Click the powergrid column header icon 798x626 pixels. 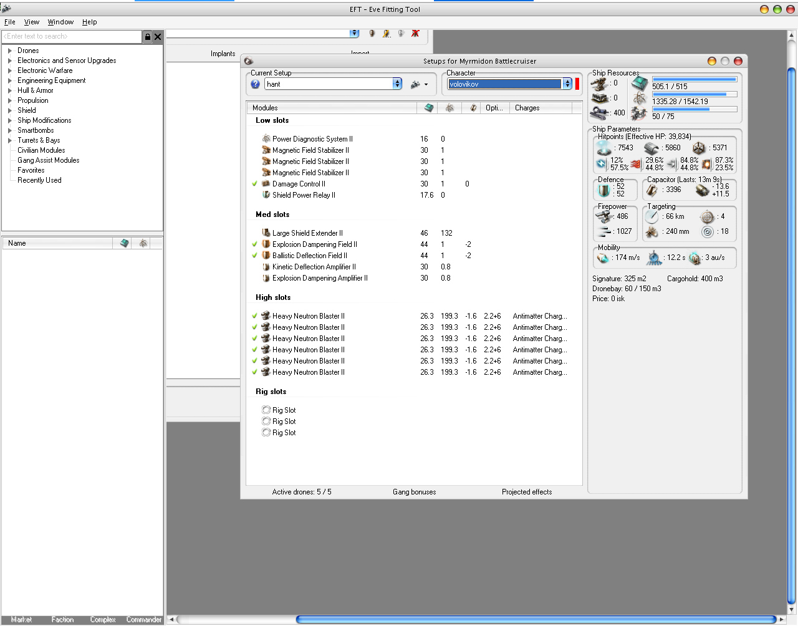pos(449,108)
